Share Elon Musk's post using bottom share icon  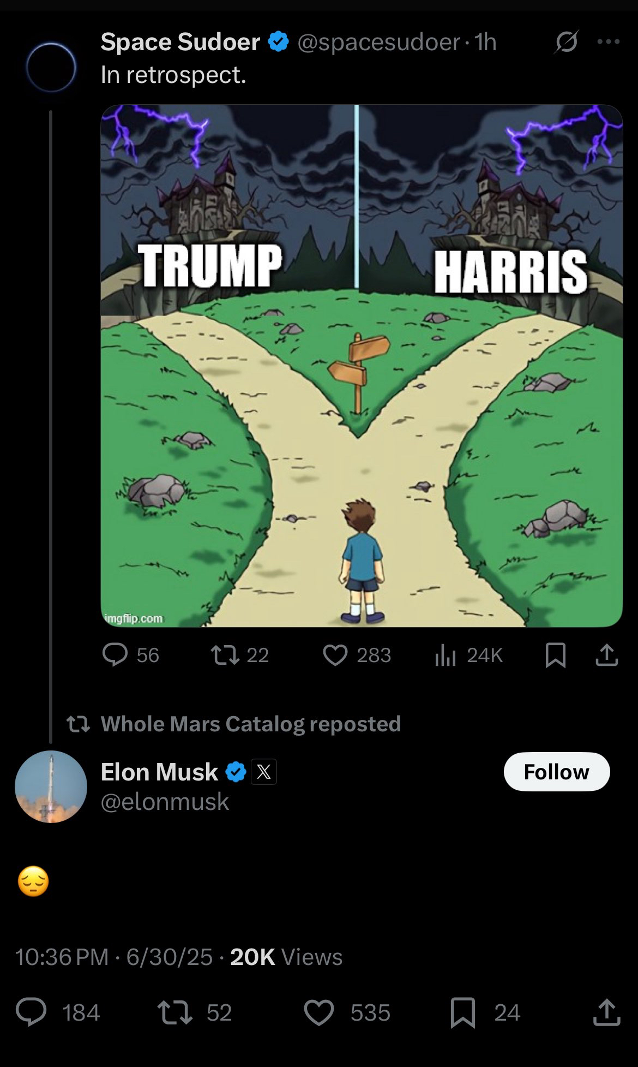pos(606,1012)
